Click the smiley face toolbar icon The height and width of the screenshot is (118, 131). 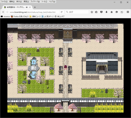(x=117, y=12)
